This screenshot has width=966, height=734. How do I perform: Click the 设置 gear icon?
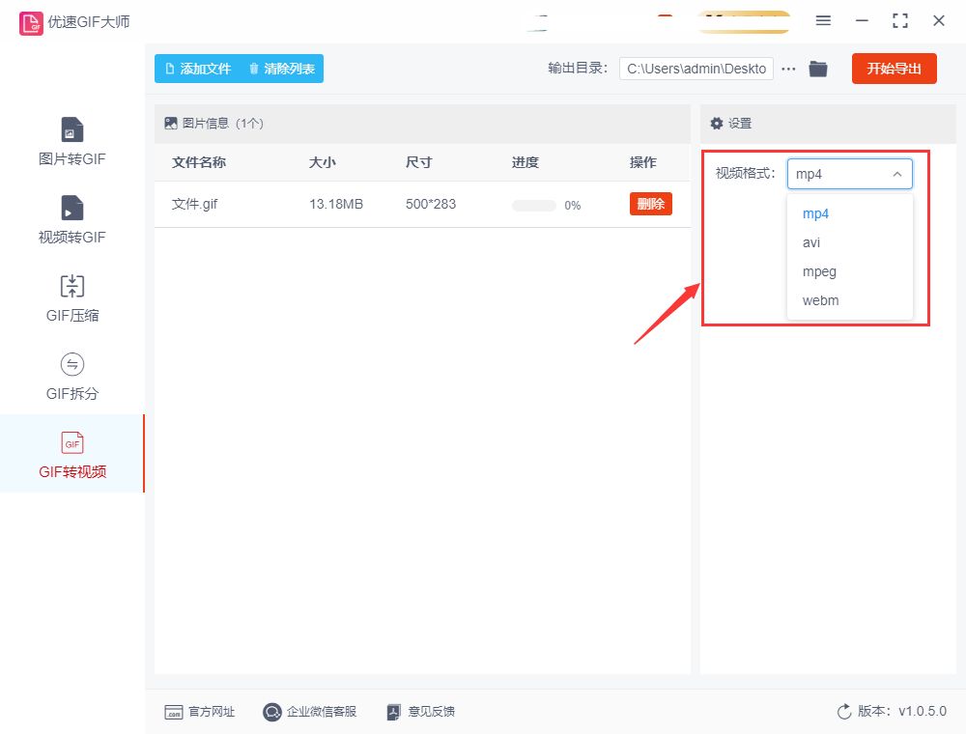click(x=717, y=124)
